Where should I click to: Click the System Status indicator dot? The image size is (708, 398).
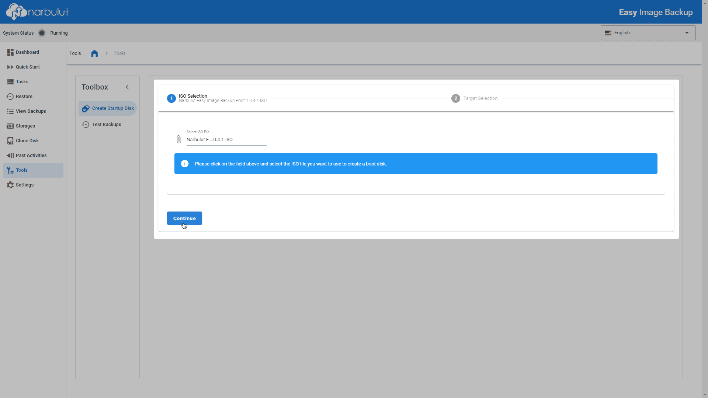[42, 33]
